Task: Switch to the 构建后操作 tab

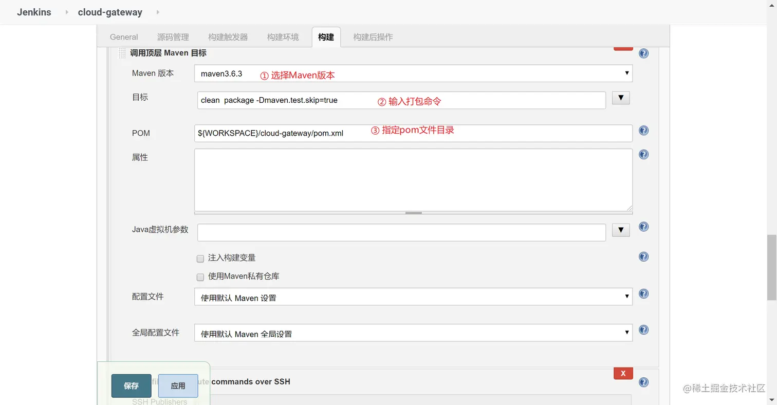Action: [373, 37]
